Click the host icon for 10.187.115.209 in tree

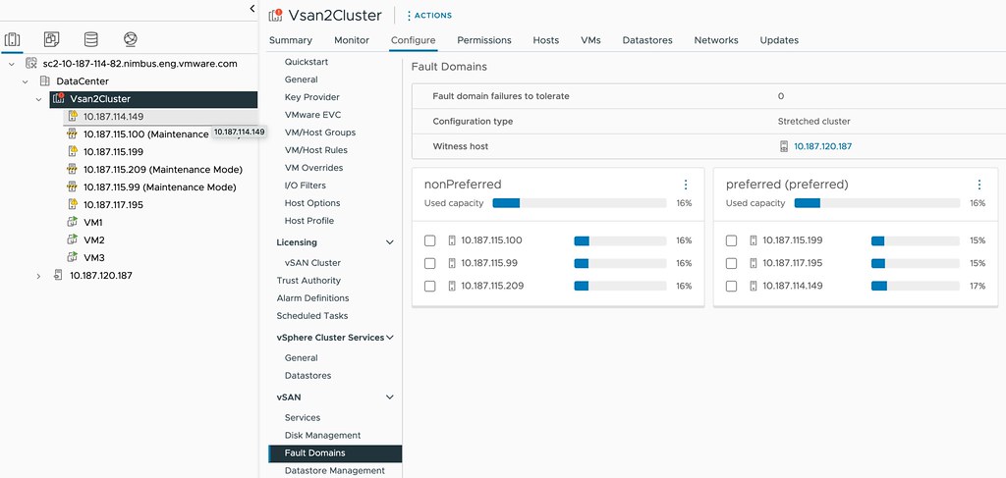click(x=73, y=169)
